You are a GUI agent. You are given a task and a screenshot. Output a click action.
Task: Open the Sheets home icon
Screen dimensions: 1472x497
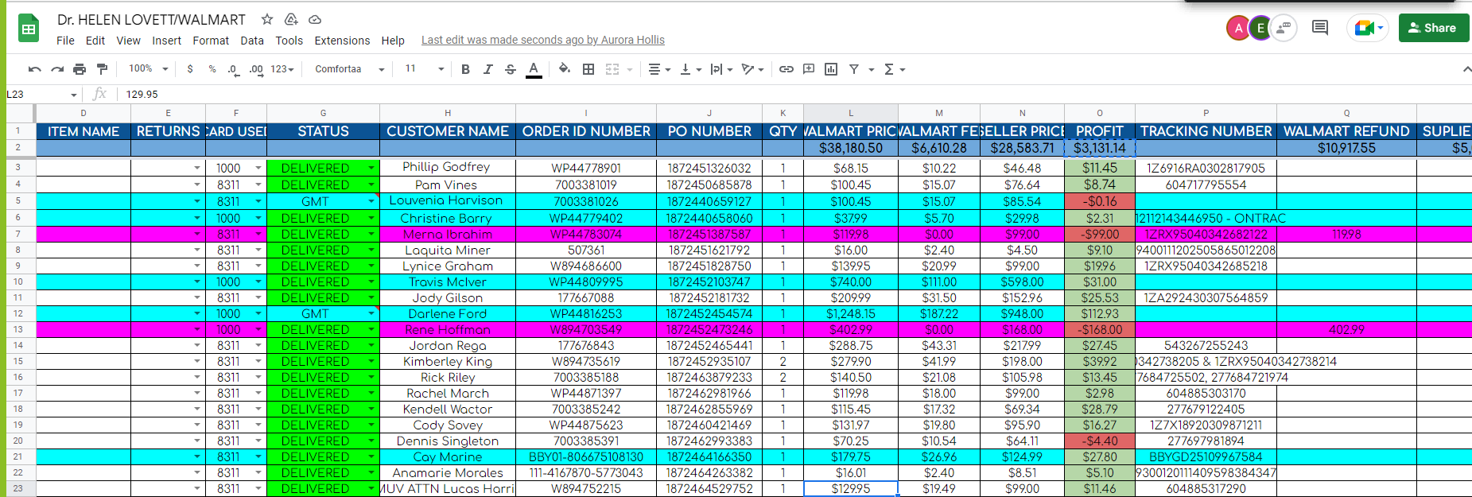(29, 29)
